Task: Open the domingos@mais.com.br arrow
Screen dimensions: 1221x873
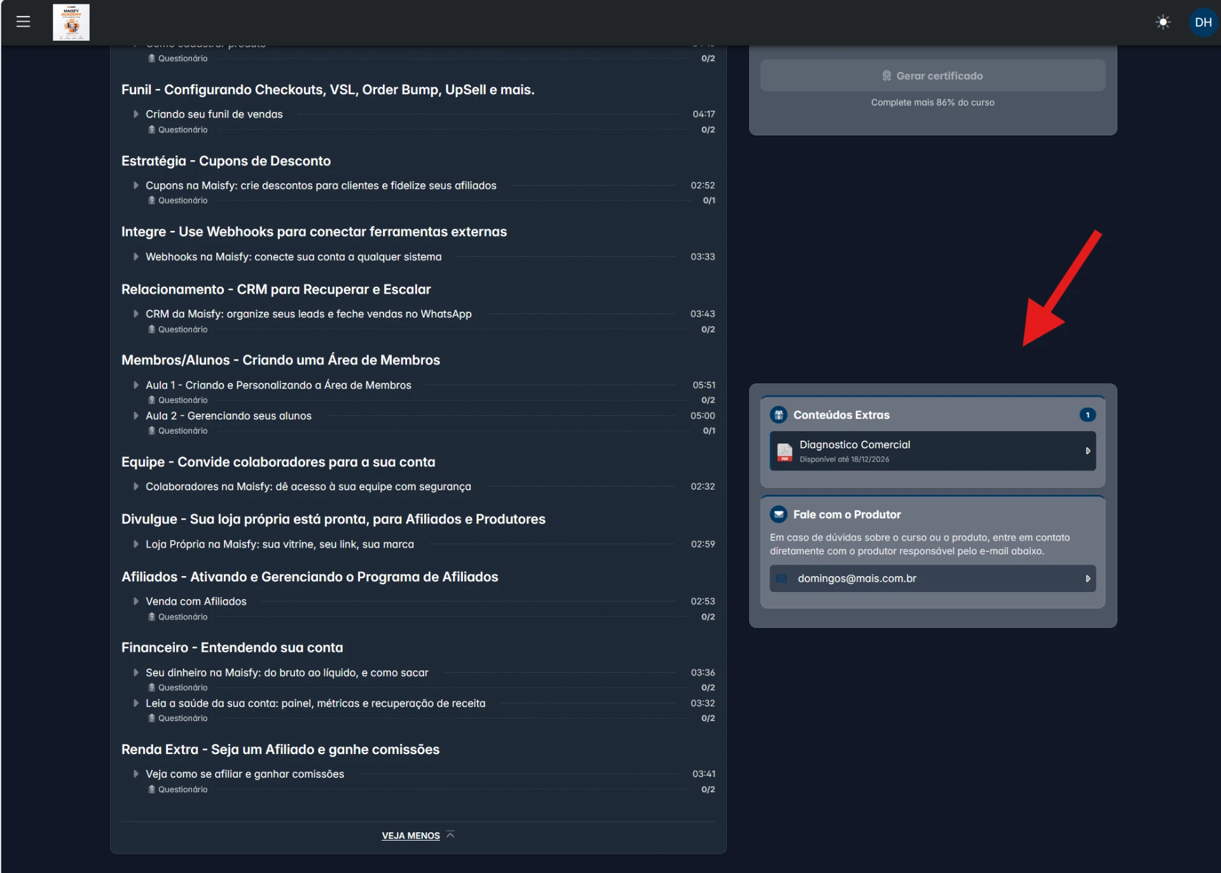Action: [1087, 579]
